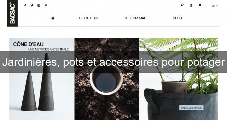This screenshot has width=227, height=124.
Task: Select the fern in fabric planter image
Action: pyautogui.click(x=178, y=79)
